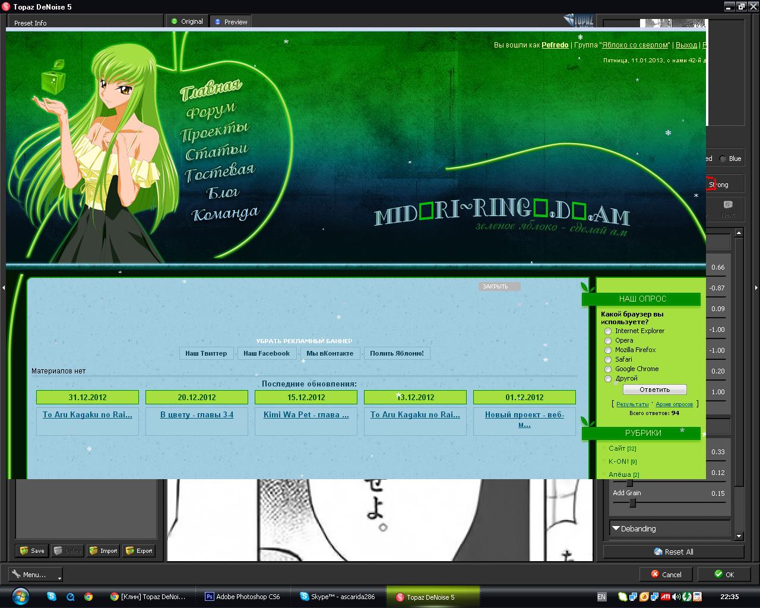Launch Chrome from quick launch
The image size is (760, 608).
(88, 597)
